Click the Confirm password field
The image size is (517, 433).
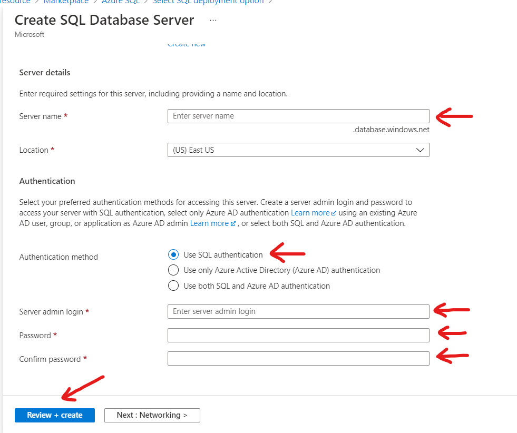pos(298,358)
